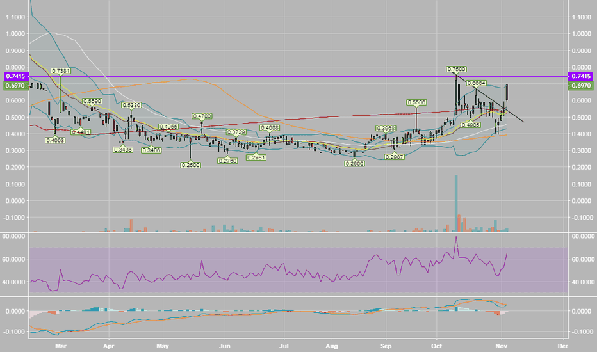Click the 0.3406 price label

coord(151,150)
